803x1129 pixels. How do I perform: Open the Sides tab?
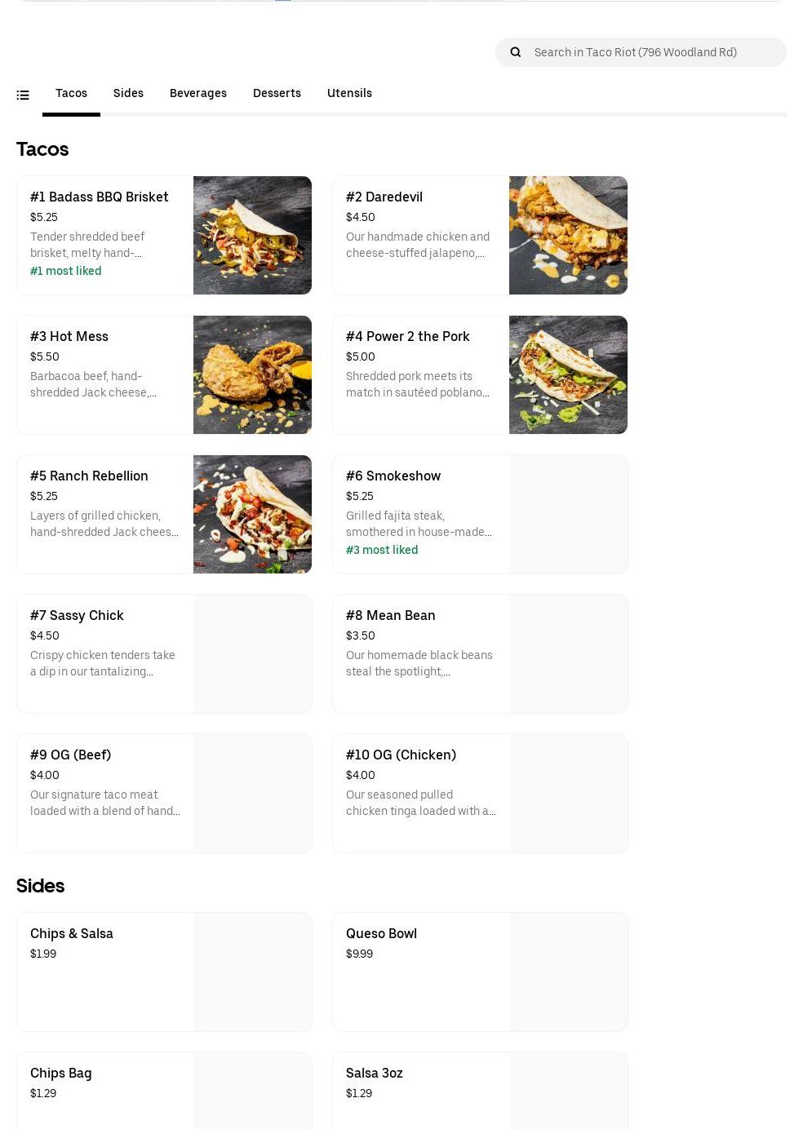[x=128, y=93]
